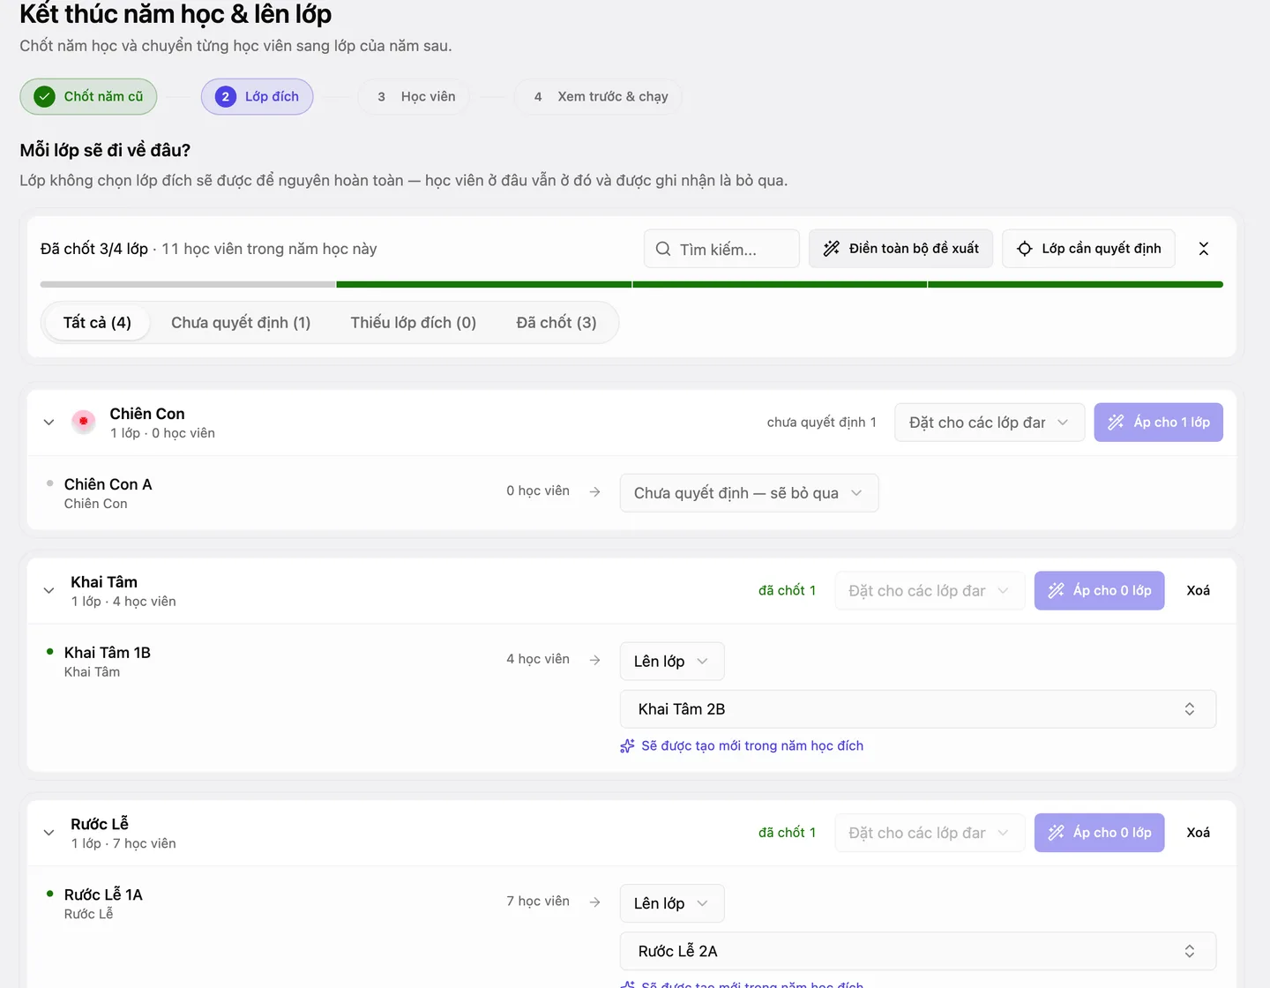This screenshot has width=1270, height=988.
Task: Click Áp cho 0 lớp for Rước Lễ
Action: tap(1099, 833)
